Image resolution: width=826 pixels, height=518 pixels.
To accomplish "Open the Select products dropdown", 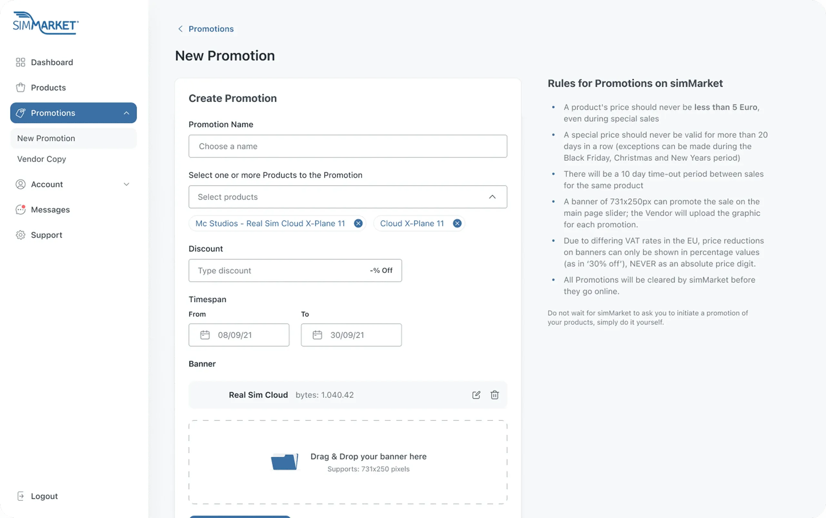I will point(348,197).
